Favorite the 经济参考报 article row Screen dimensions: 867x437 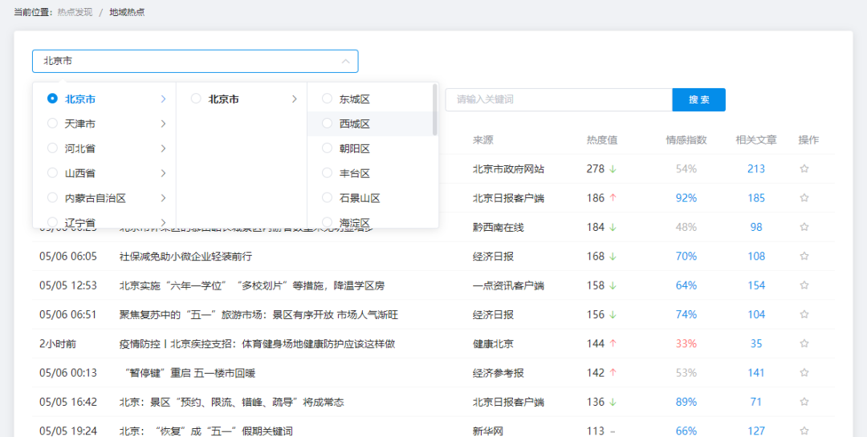(804, 373)
